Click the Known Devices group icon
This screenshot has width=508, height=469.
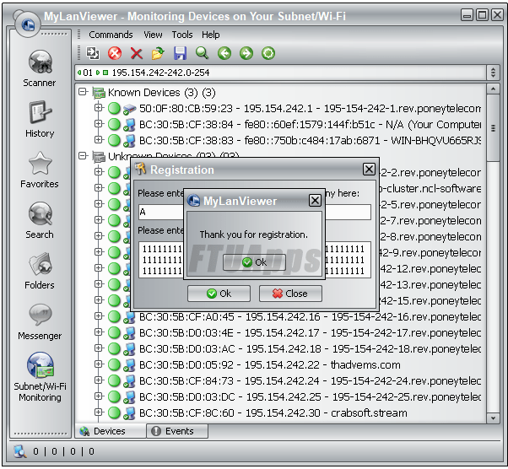(99, 93)
